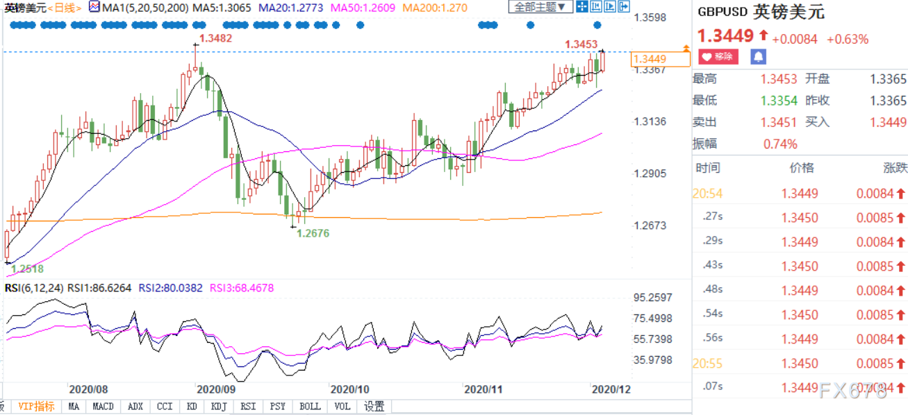Select the KDJ indicator tab

[219, 407]
